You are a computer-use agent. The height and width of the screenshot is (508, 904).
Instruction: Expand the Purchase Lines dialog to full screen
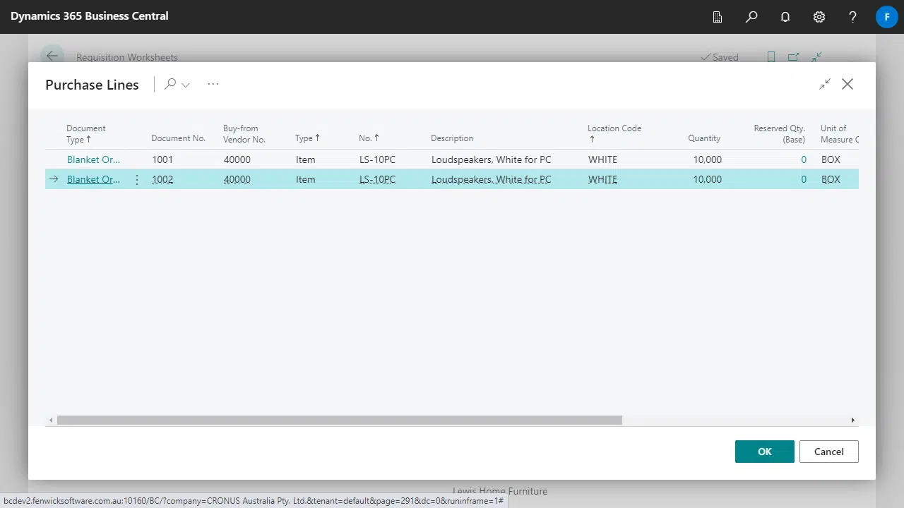[x=825, y=84]
